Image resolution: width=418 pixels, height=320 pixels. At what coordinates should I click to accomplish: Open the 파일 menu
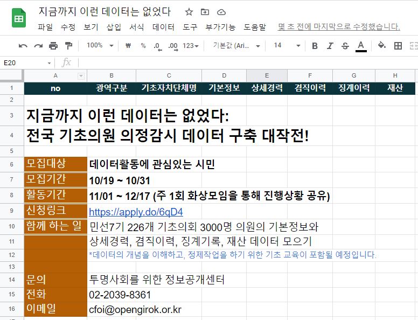(45, 27)
